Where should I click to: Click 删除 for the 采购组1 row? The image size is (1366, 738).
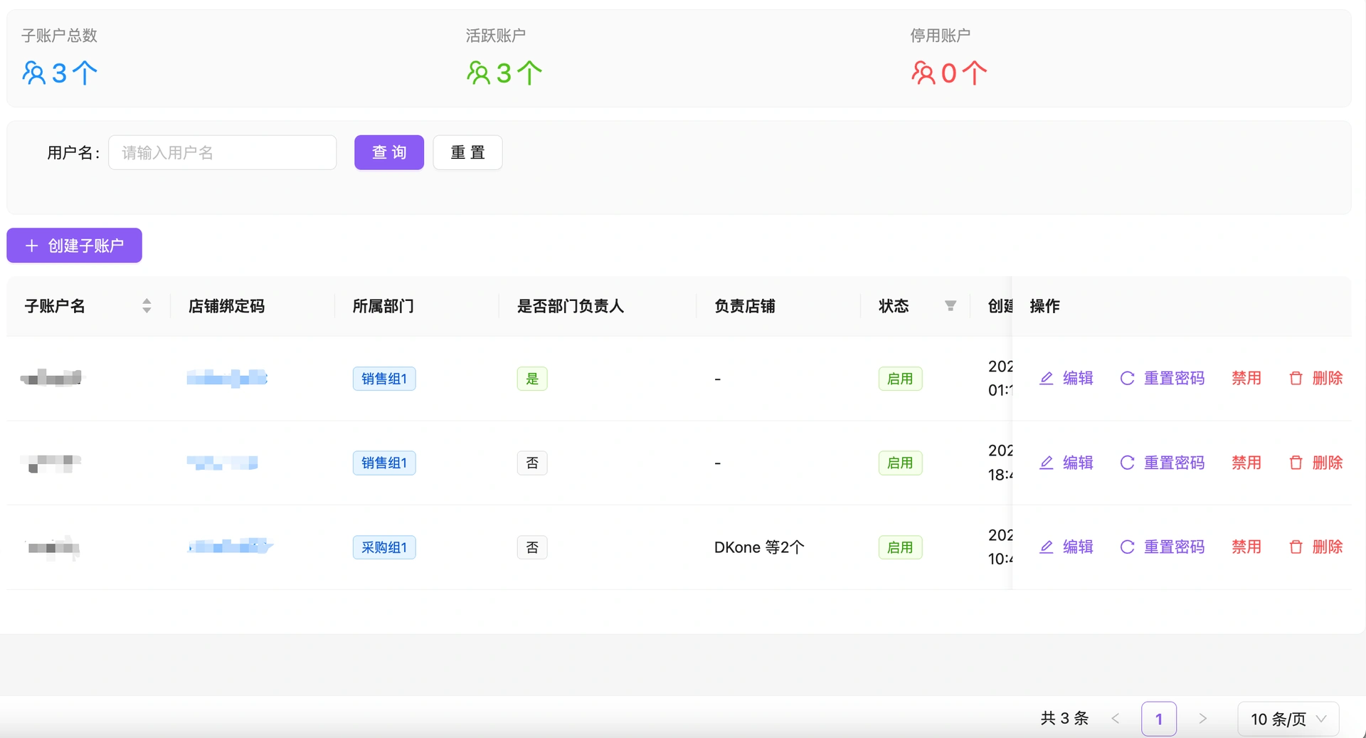coord(1316,547)
